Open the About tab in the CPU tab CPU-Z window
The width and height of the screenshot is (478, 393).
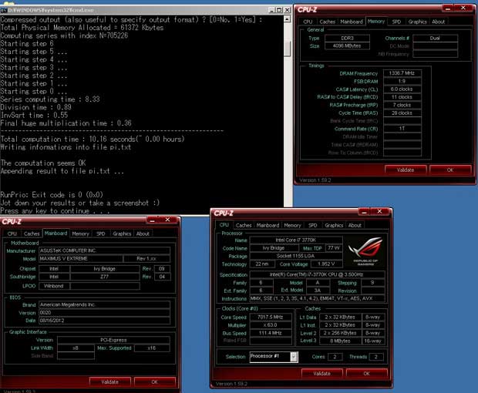pyautogui.click(x=355, y=226)
